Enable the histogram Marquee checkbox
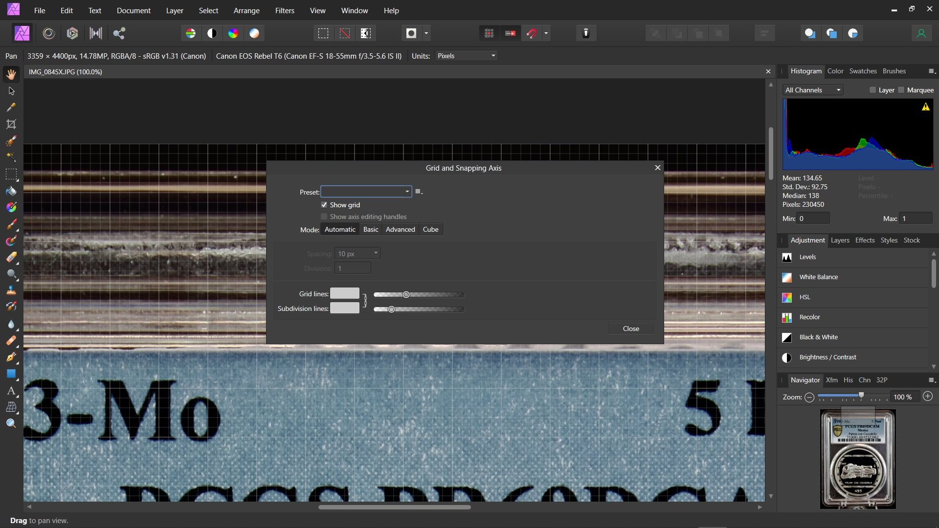 (901, 90)
